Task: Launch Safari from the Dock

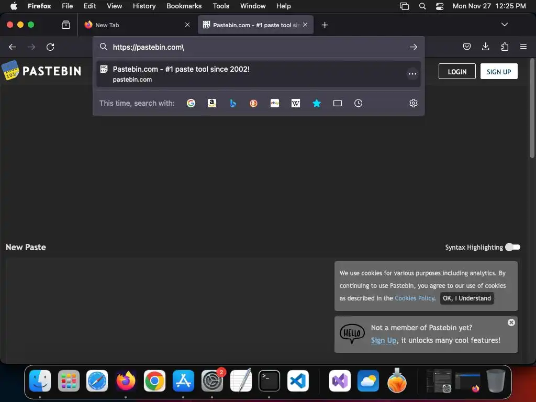Action: 97,381
